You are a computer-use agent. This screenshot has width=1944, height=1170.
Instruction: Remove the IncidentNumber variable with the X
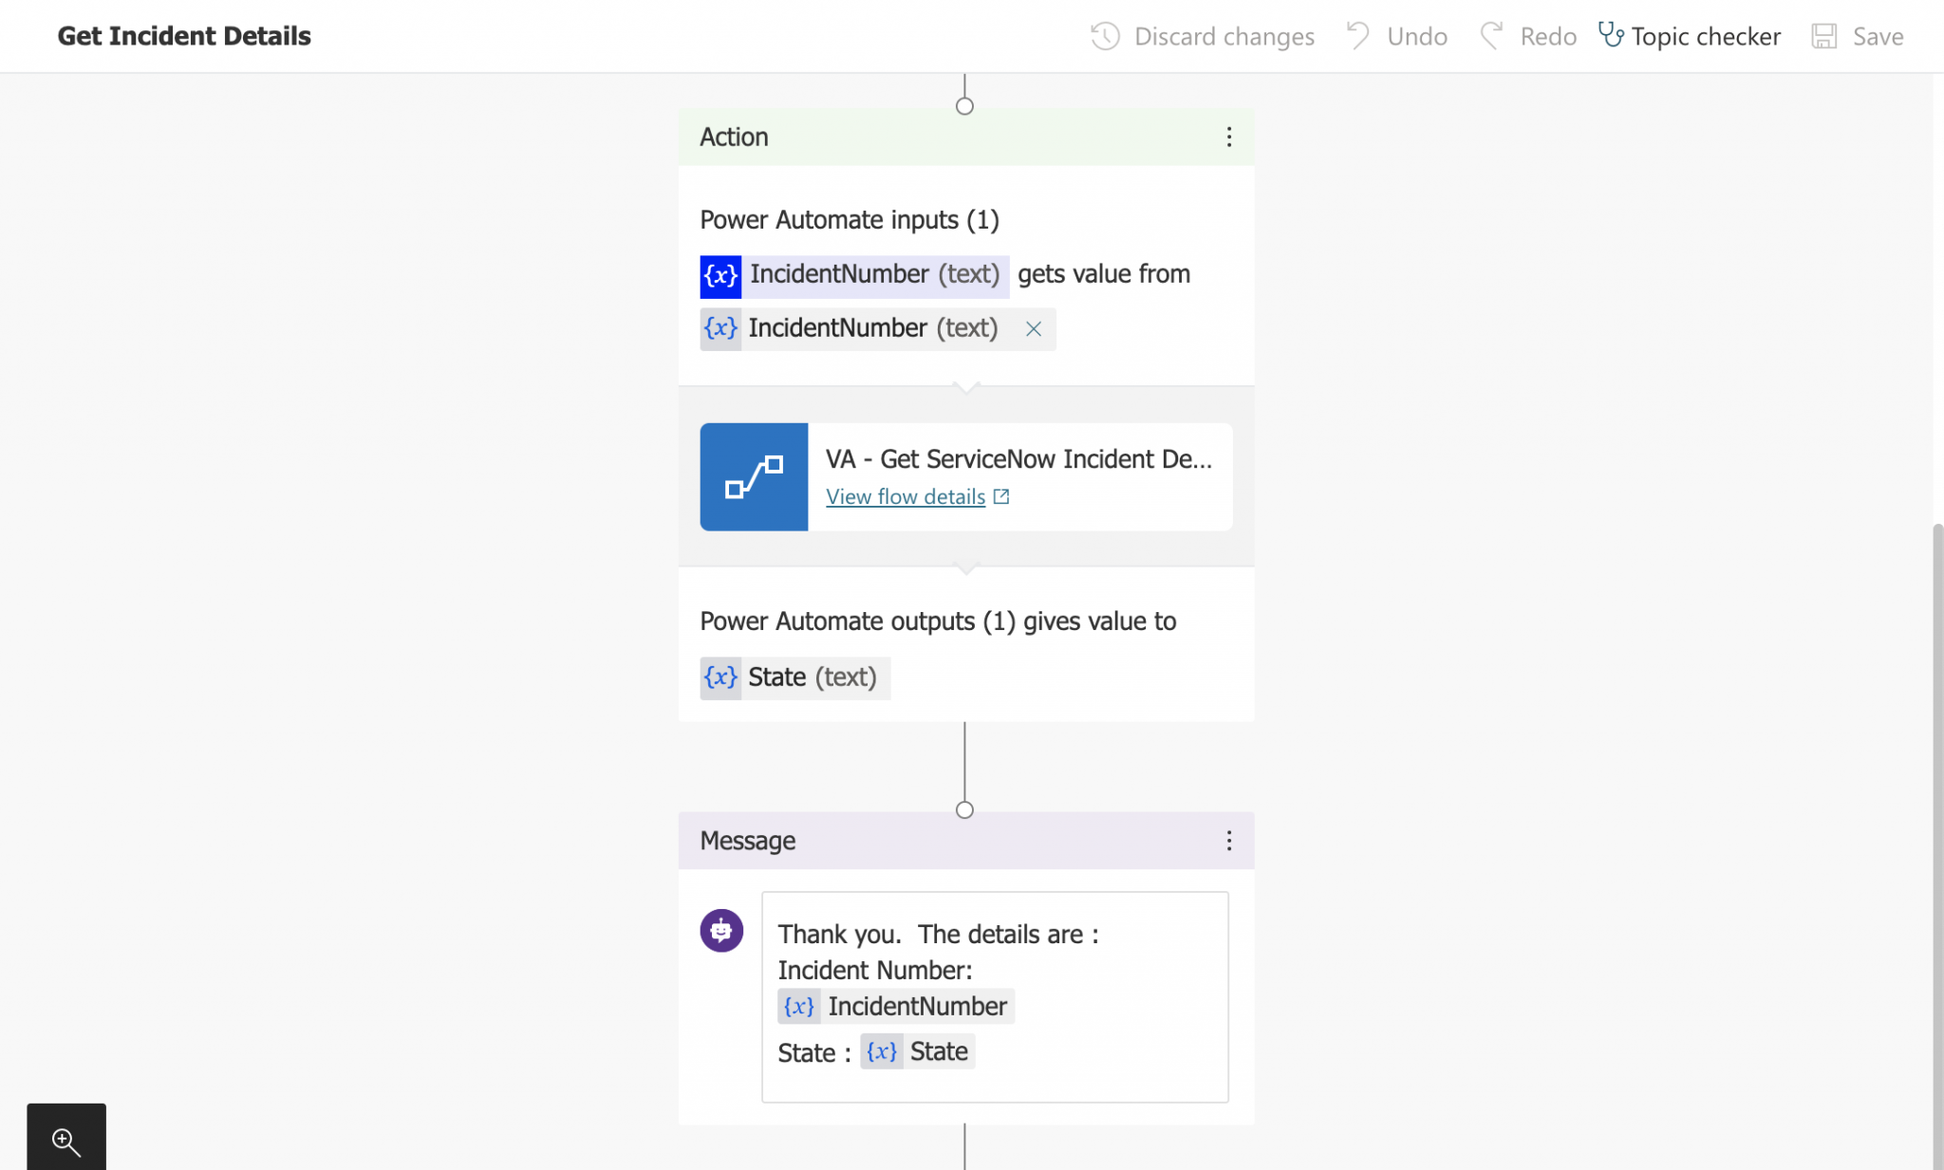pos(1033,329)
